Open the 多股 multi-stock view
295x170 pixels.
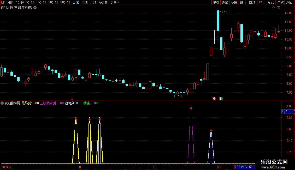pyautogui.click(x=234, y=2)
